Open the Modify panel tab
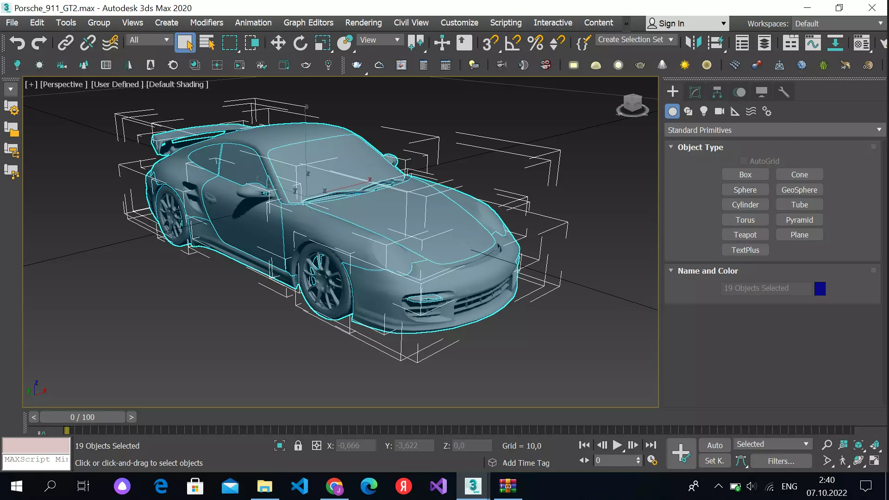Image resolution: width=889 pixels, height=500 pixels. tap(695, 92)
